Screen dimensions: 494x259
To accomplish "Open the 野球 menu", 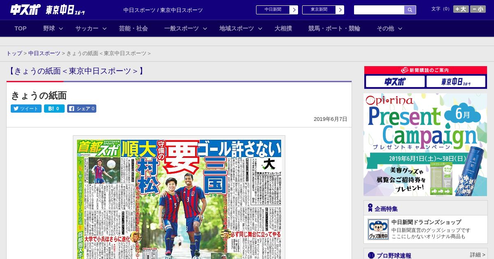I will 49,28.
